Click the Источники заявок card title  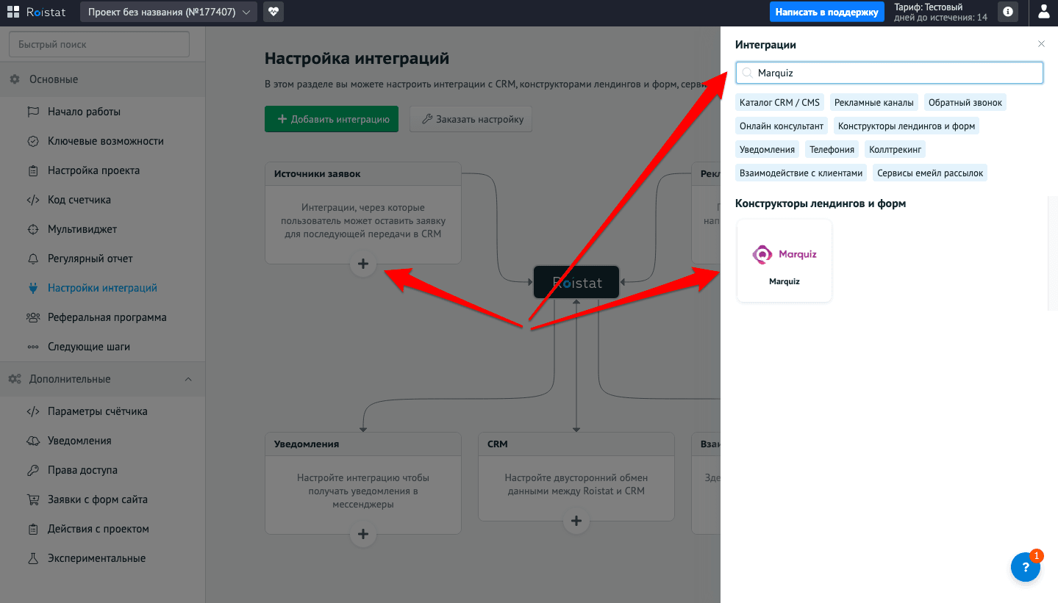318,174
